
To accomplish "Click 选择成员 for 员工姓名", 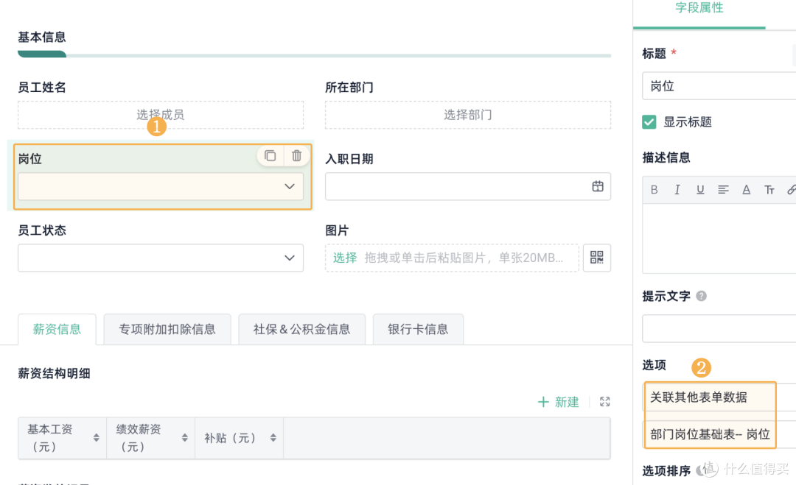I will tap(161, 115).
